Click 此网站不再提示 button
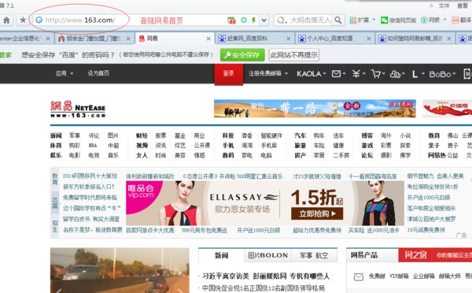This screenshot has width=472, height=293. coord(293,55)
